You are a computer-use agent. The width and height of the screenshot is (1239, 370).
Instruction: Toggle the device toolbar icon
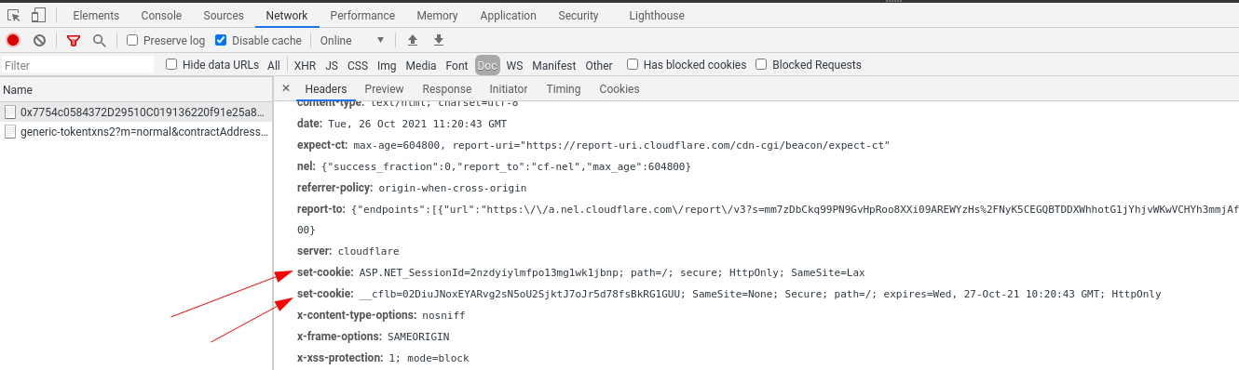click(38, 15)
